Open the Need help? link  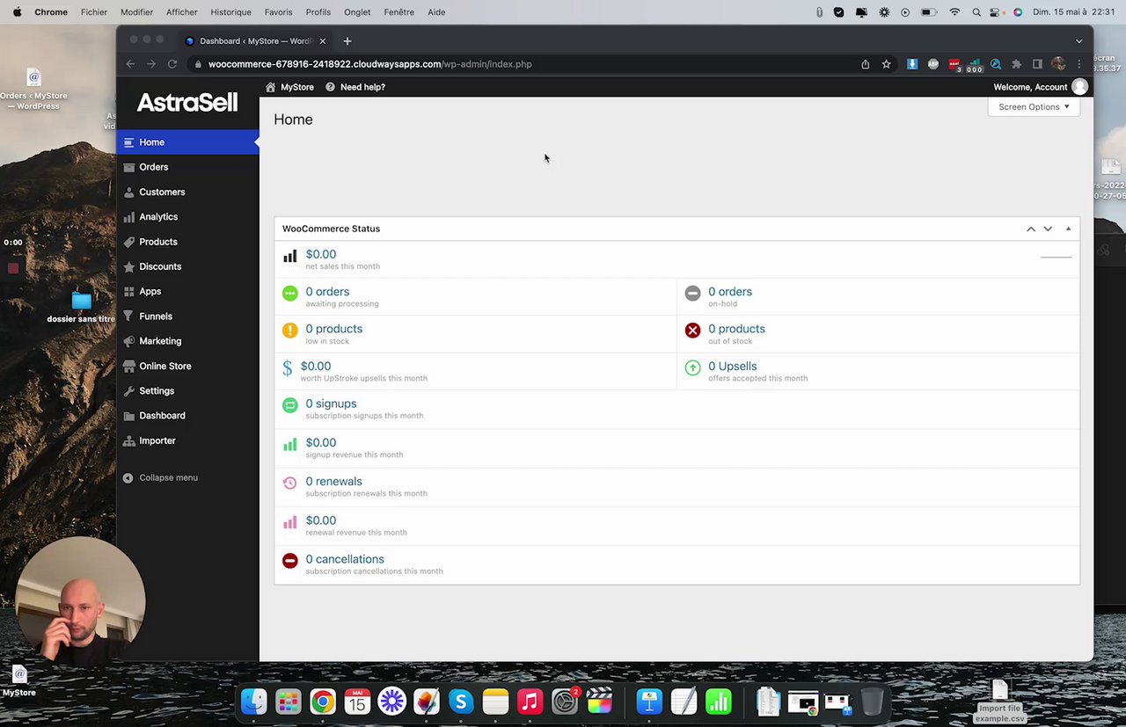click(355, 87)
